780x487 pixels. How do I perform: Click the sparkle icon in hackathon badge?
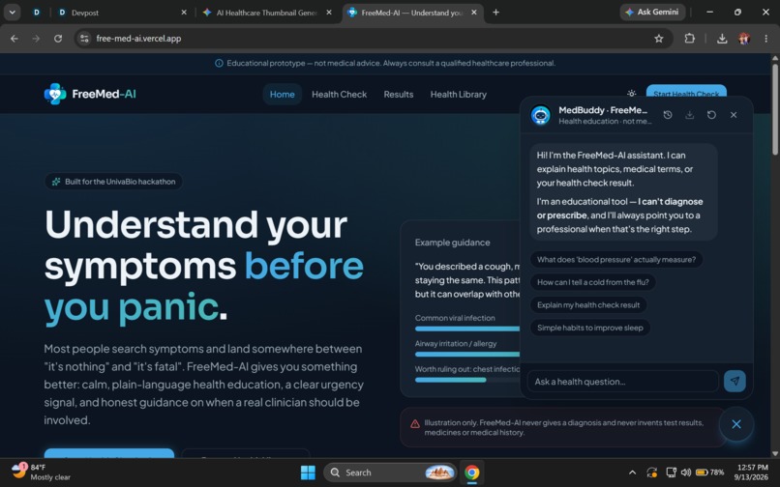tap(56, 182)
